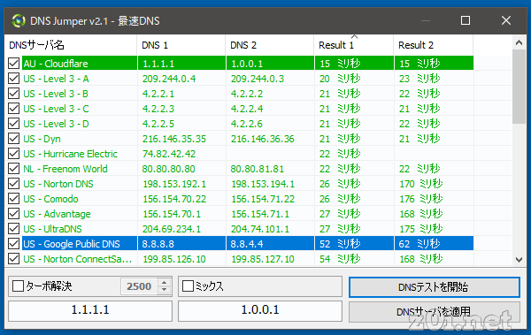Click the 8.8.8.8 address cell
Viewport: 531px width, 335px height.
point(158,244)
